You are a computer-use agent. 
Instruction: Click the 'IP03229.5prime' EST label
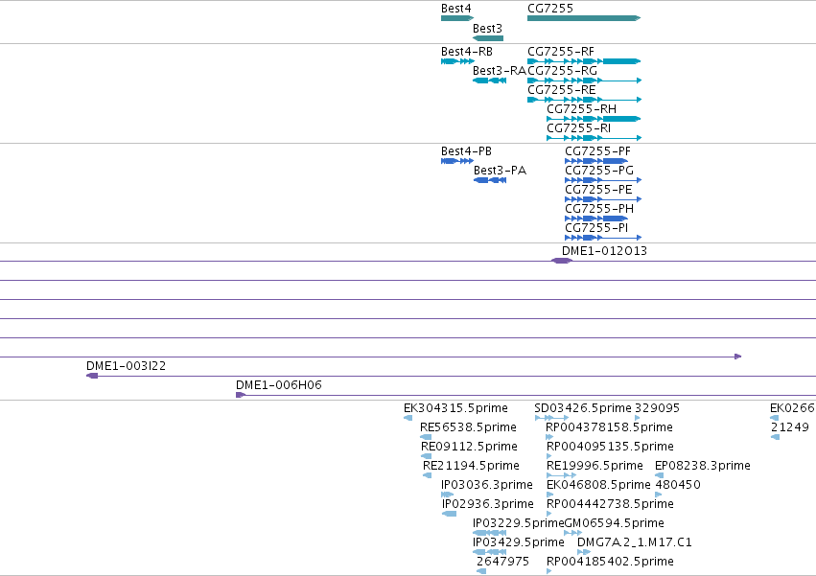[519, 523]
